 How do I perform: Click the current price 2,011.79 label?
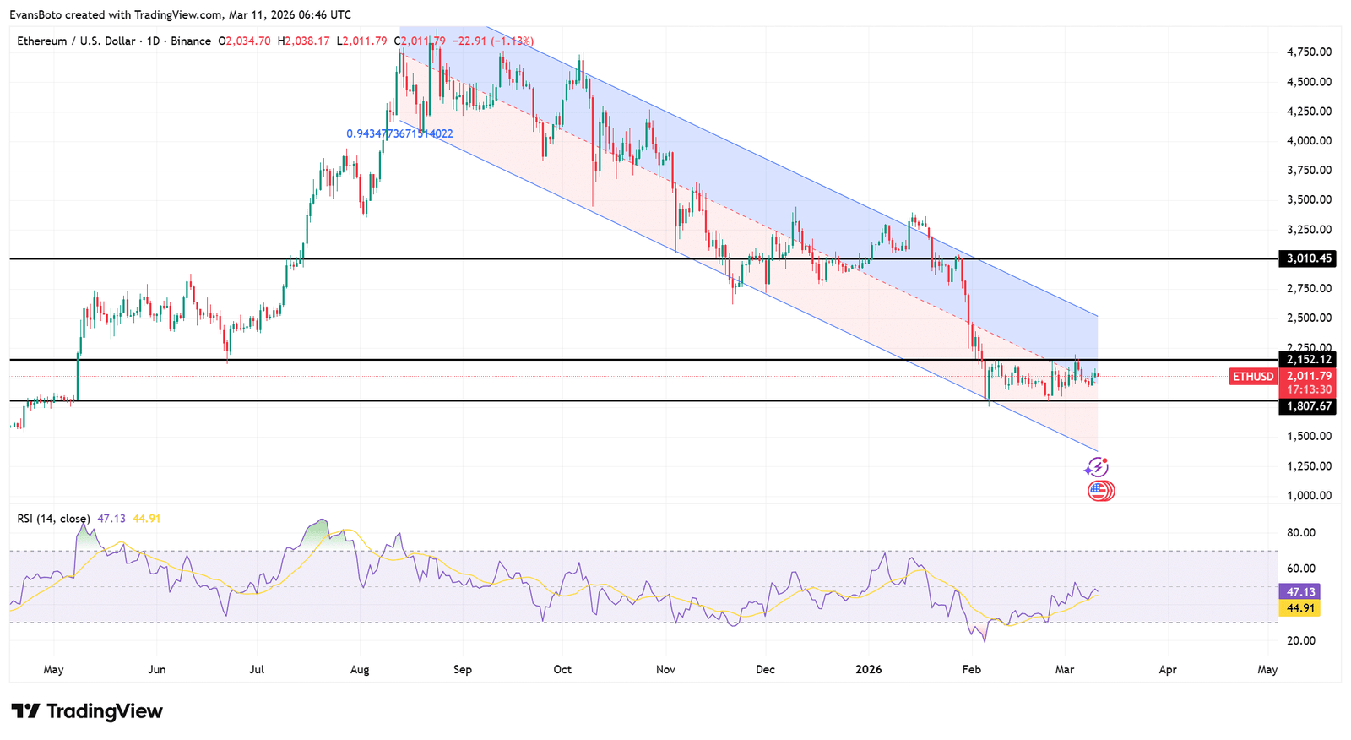[x=1308, y=376]
